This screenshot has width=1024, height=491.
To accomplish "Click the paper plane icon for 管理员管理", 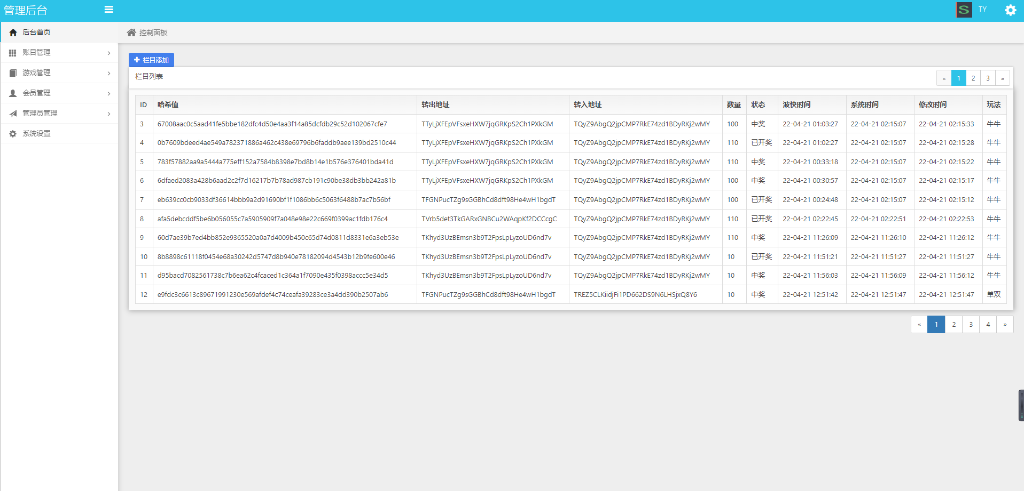I will 13,114.
